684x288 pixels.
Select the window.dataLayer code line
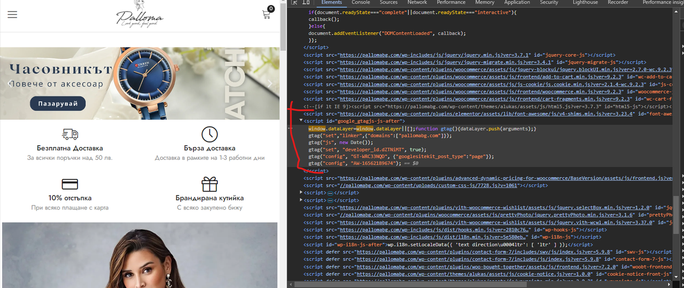[x=422, y=129]
